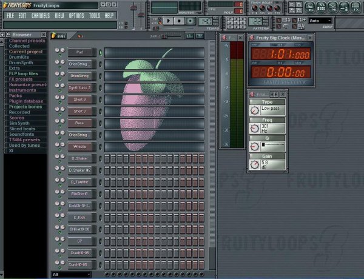Expand the Plugin database folder in Browser
This screenshot has width=364, height=279.
coord(26,101)
